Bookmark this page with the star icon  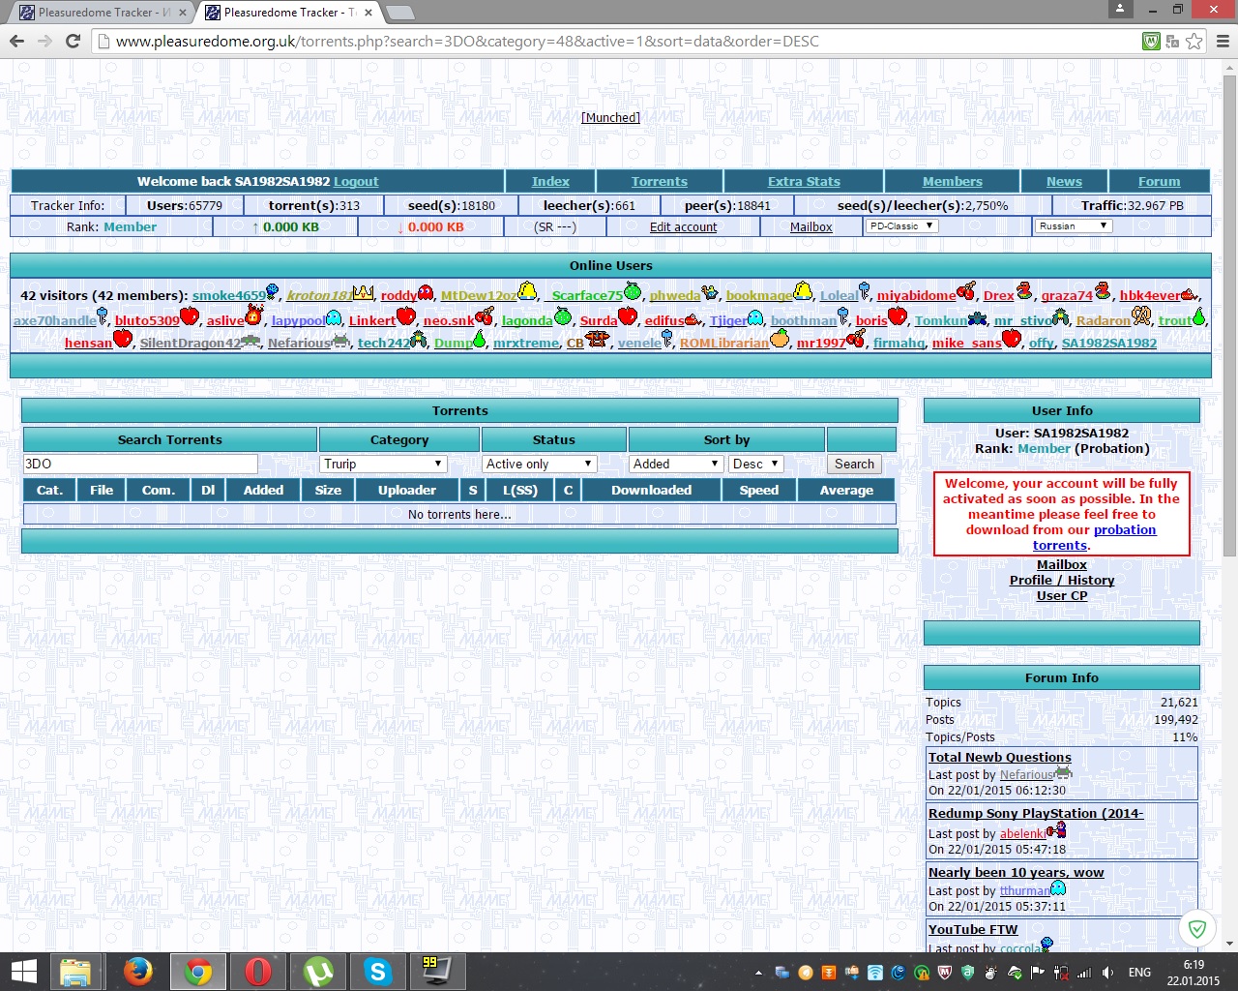click(1194, 41)
